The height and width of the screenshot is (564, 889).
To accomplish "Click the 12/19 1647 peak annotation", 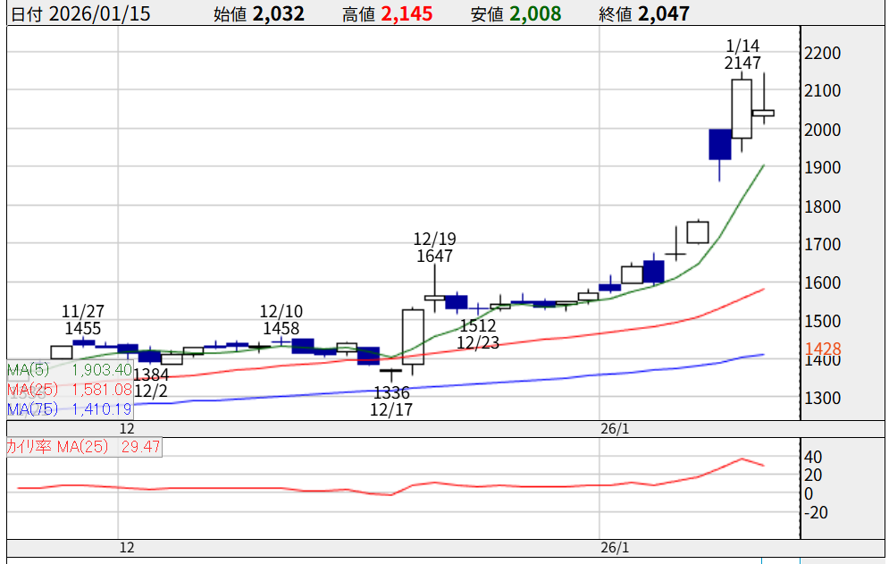I will click(x=434, y=248).
